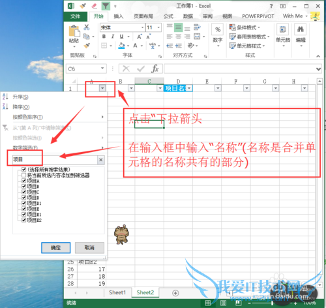Open column C filter dropdown arrow
Image resolution: width=326 pixels, height=308 pixels.
pyautogui.click(x=160, y=88)
